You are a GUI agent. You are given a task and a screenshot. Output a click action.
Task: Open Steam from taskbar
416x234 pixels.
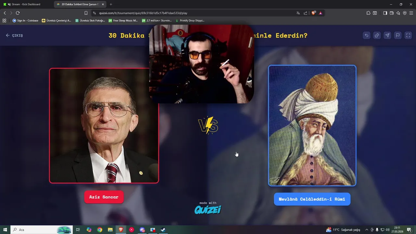tap(163, 230)
